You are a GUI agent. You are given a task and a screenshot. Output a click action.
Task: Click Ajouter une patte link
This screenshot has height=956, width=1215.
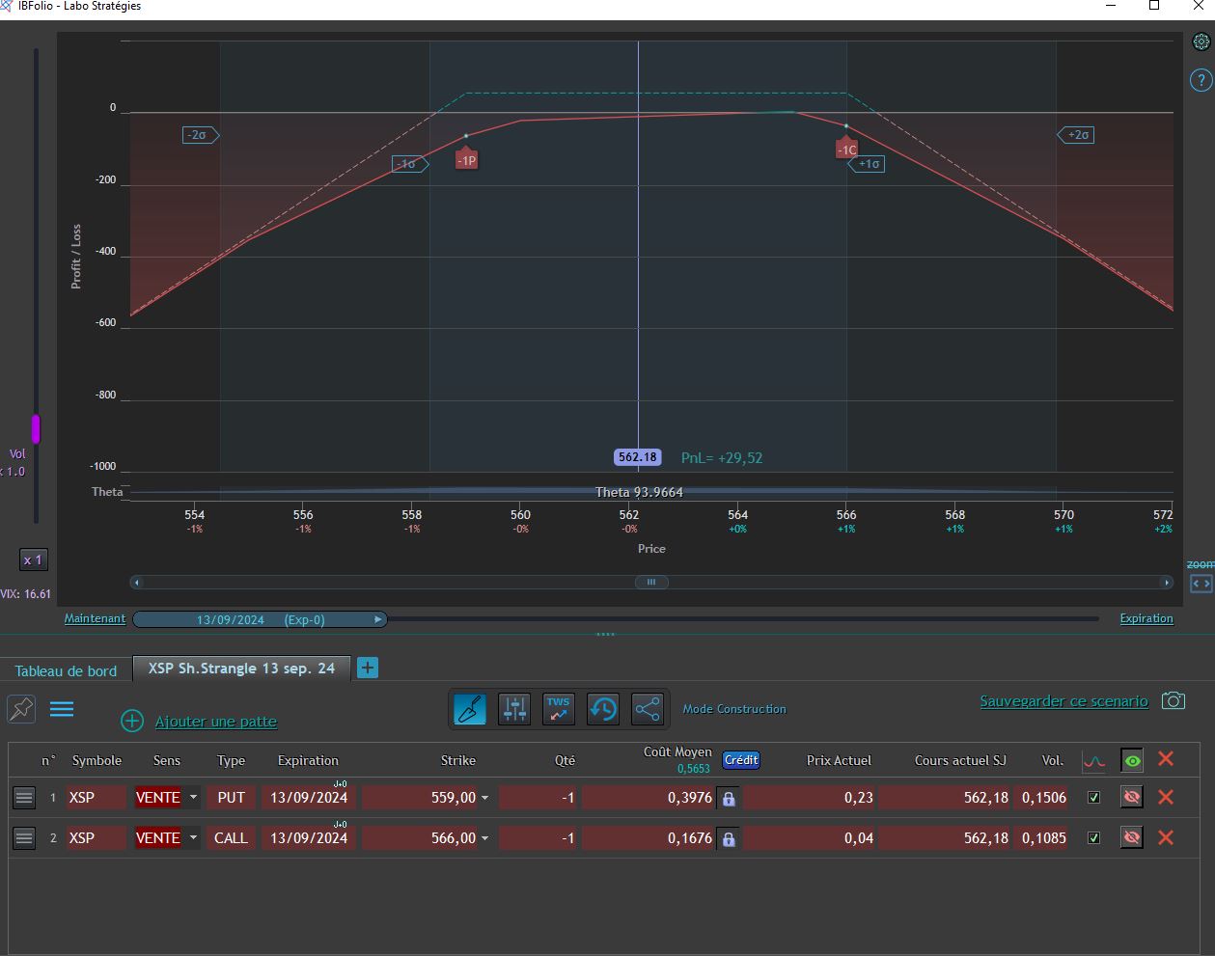(216, 722)
